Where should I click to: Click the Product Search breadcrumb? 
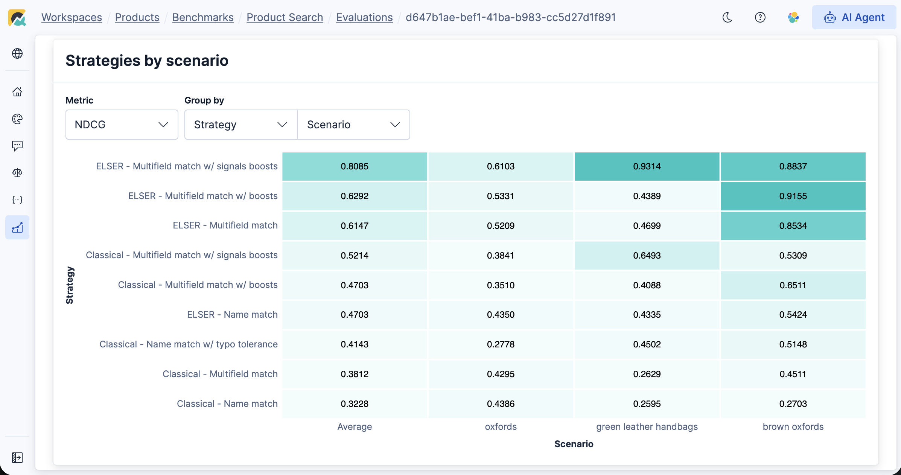(x=285, y=17)
